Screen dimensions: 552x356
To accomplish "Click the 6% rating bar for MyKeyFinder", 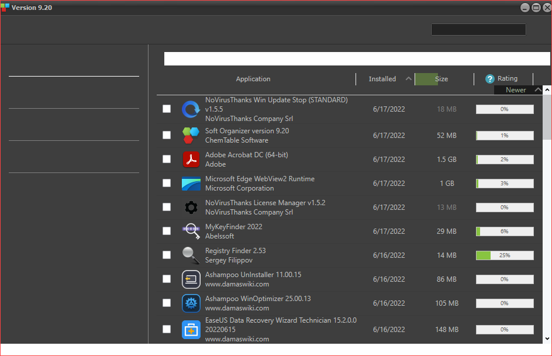I will (505, 231).
